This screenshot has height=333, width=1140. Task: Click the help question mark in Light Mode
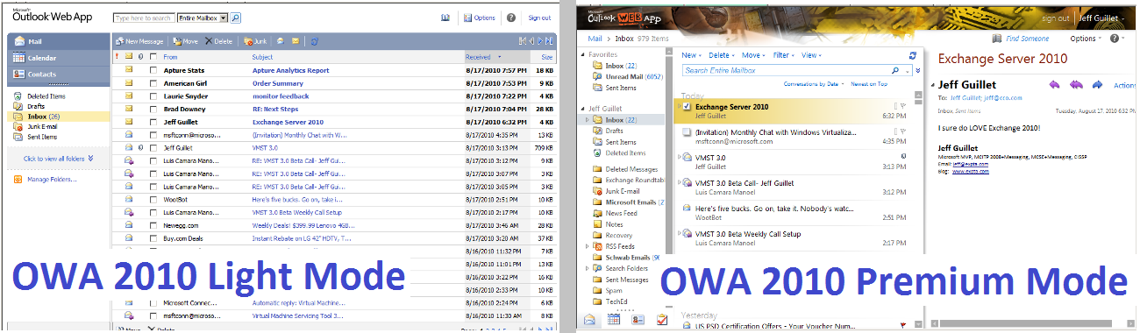click(x=511, y=18)
